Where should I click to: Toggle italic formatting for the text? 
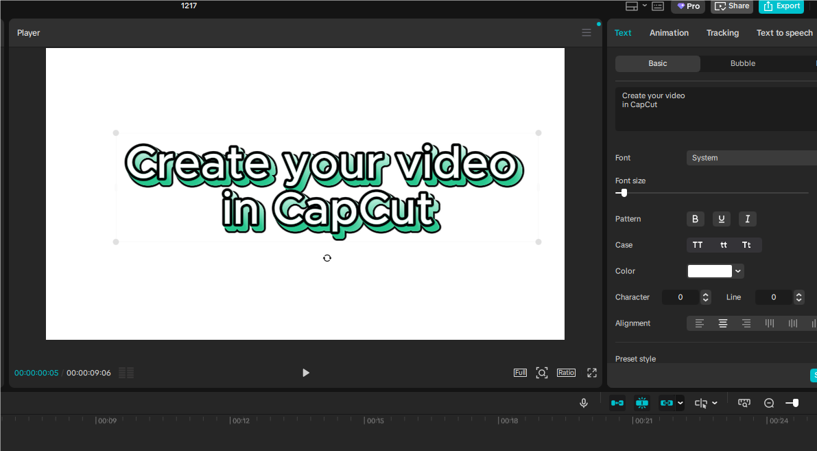coord(747,218)
